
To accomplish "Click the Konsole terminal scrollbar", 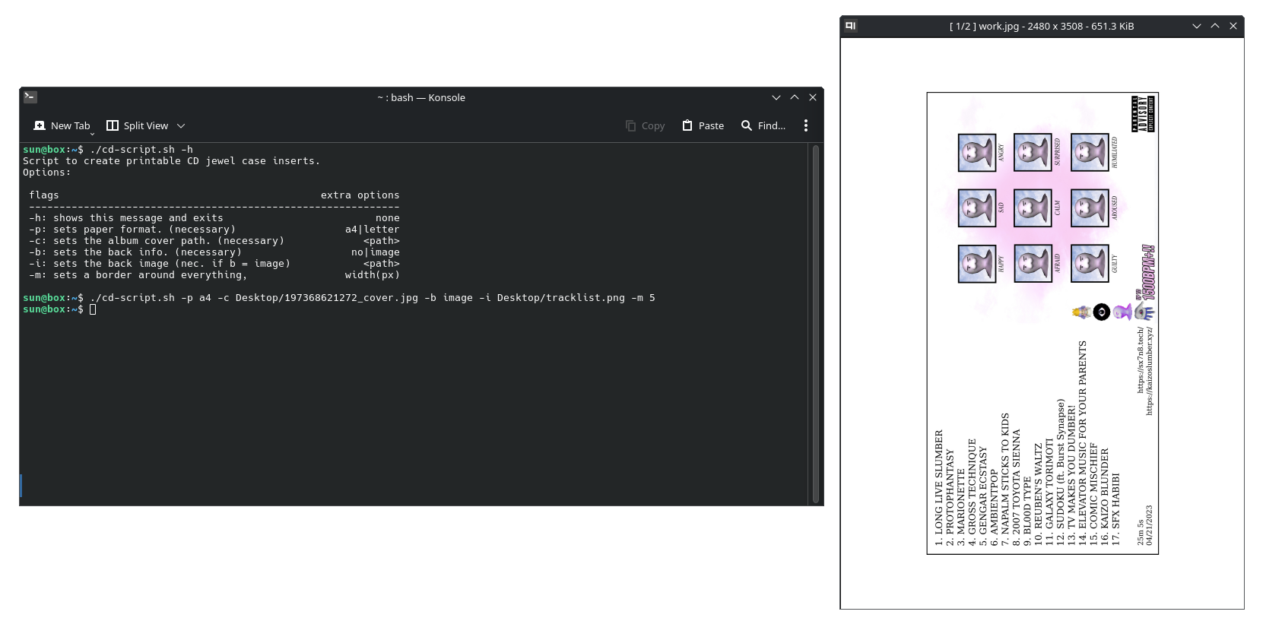I will click(816, 323).
